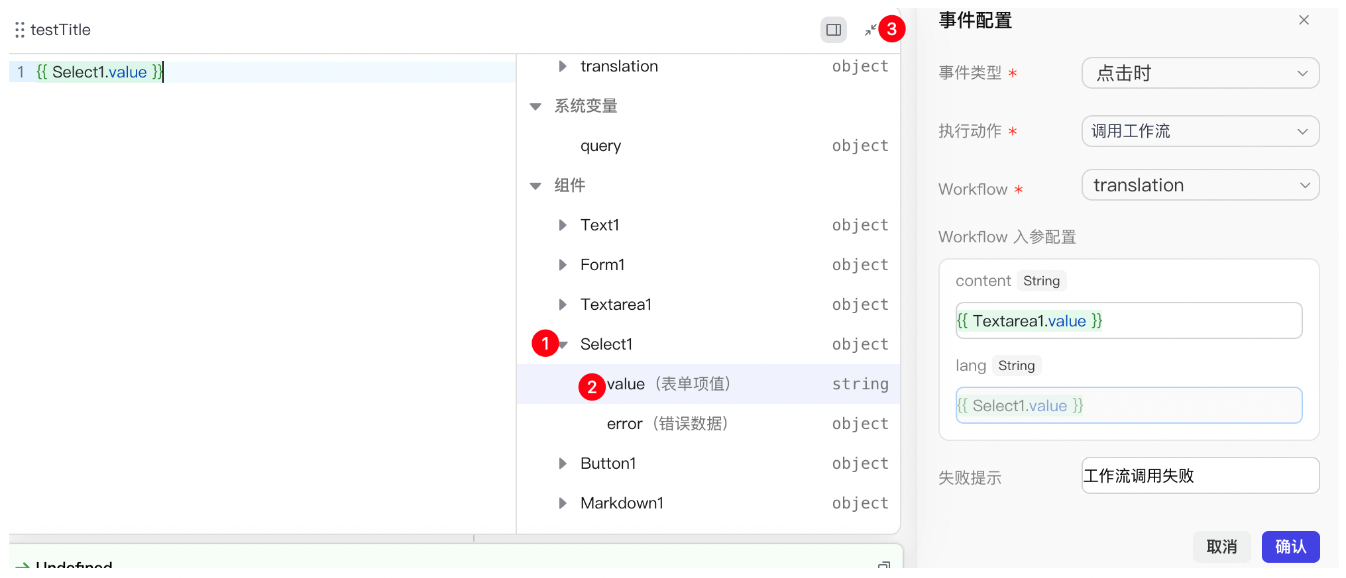
Task: Click the 取消 button
Action: click(1221, 547)
